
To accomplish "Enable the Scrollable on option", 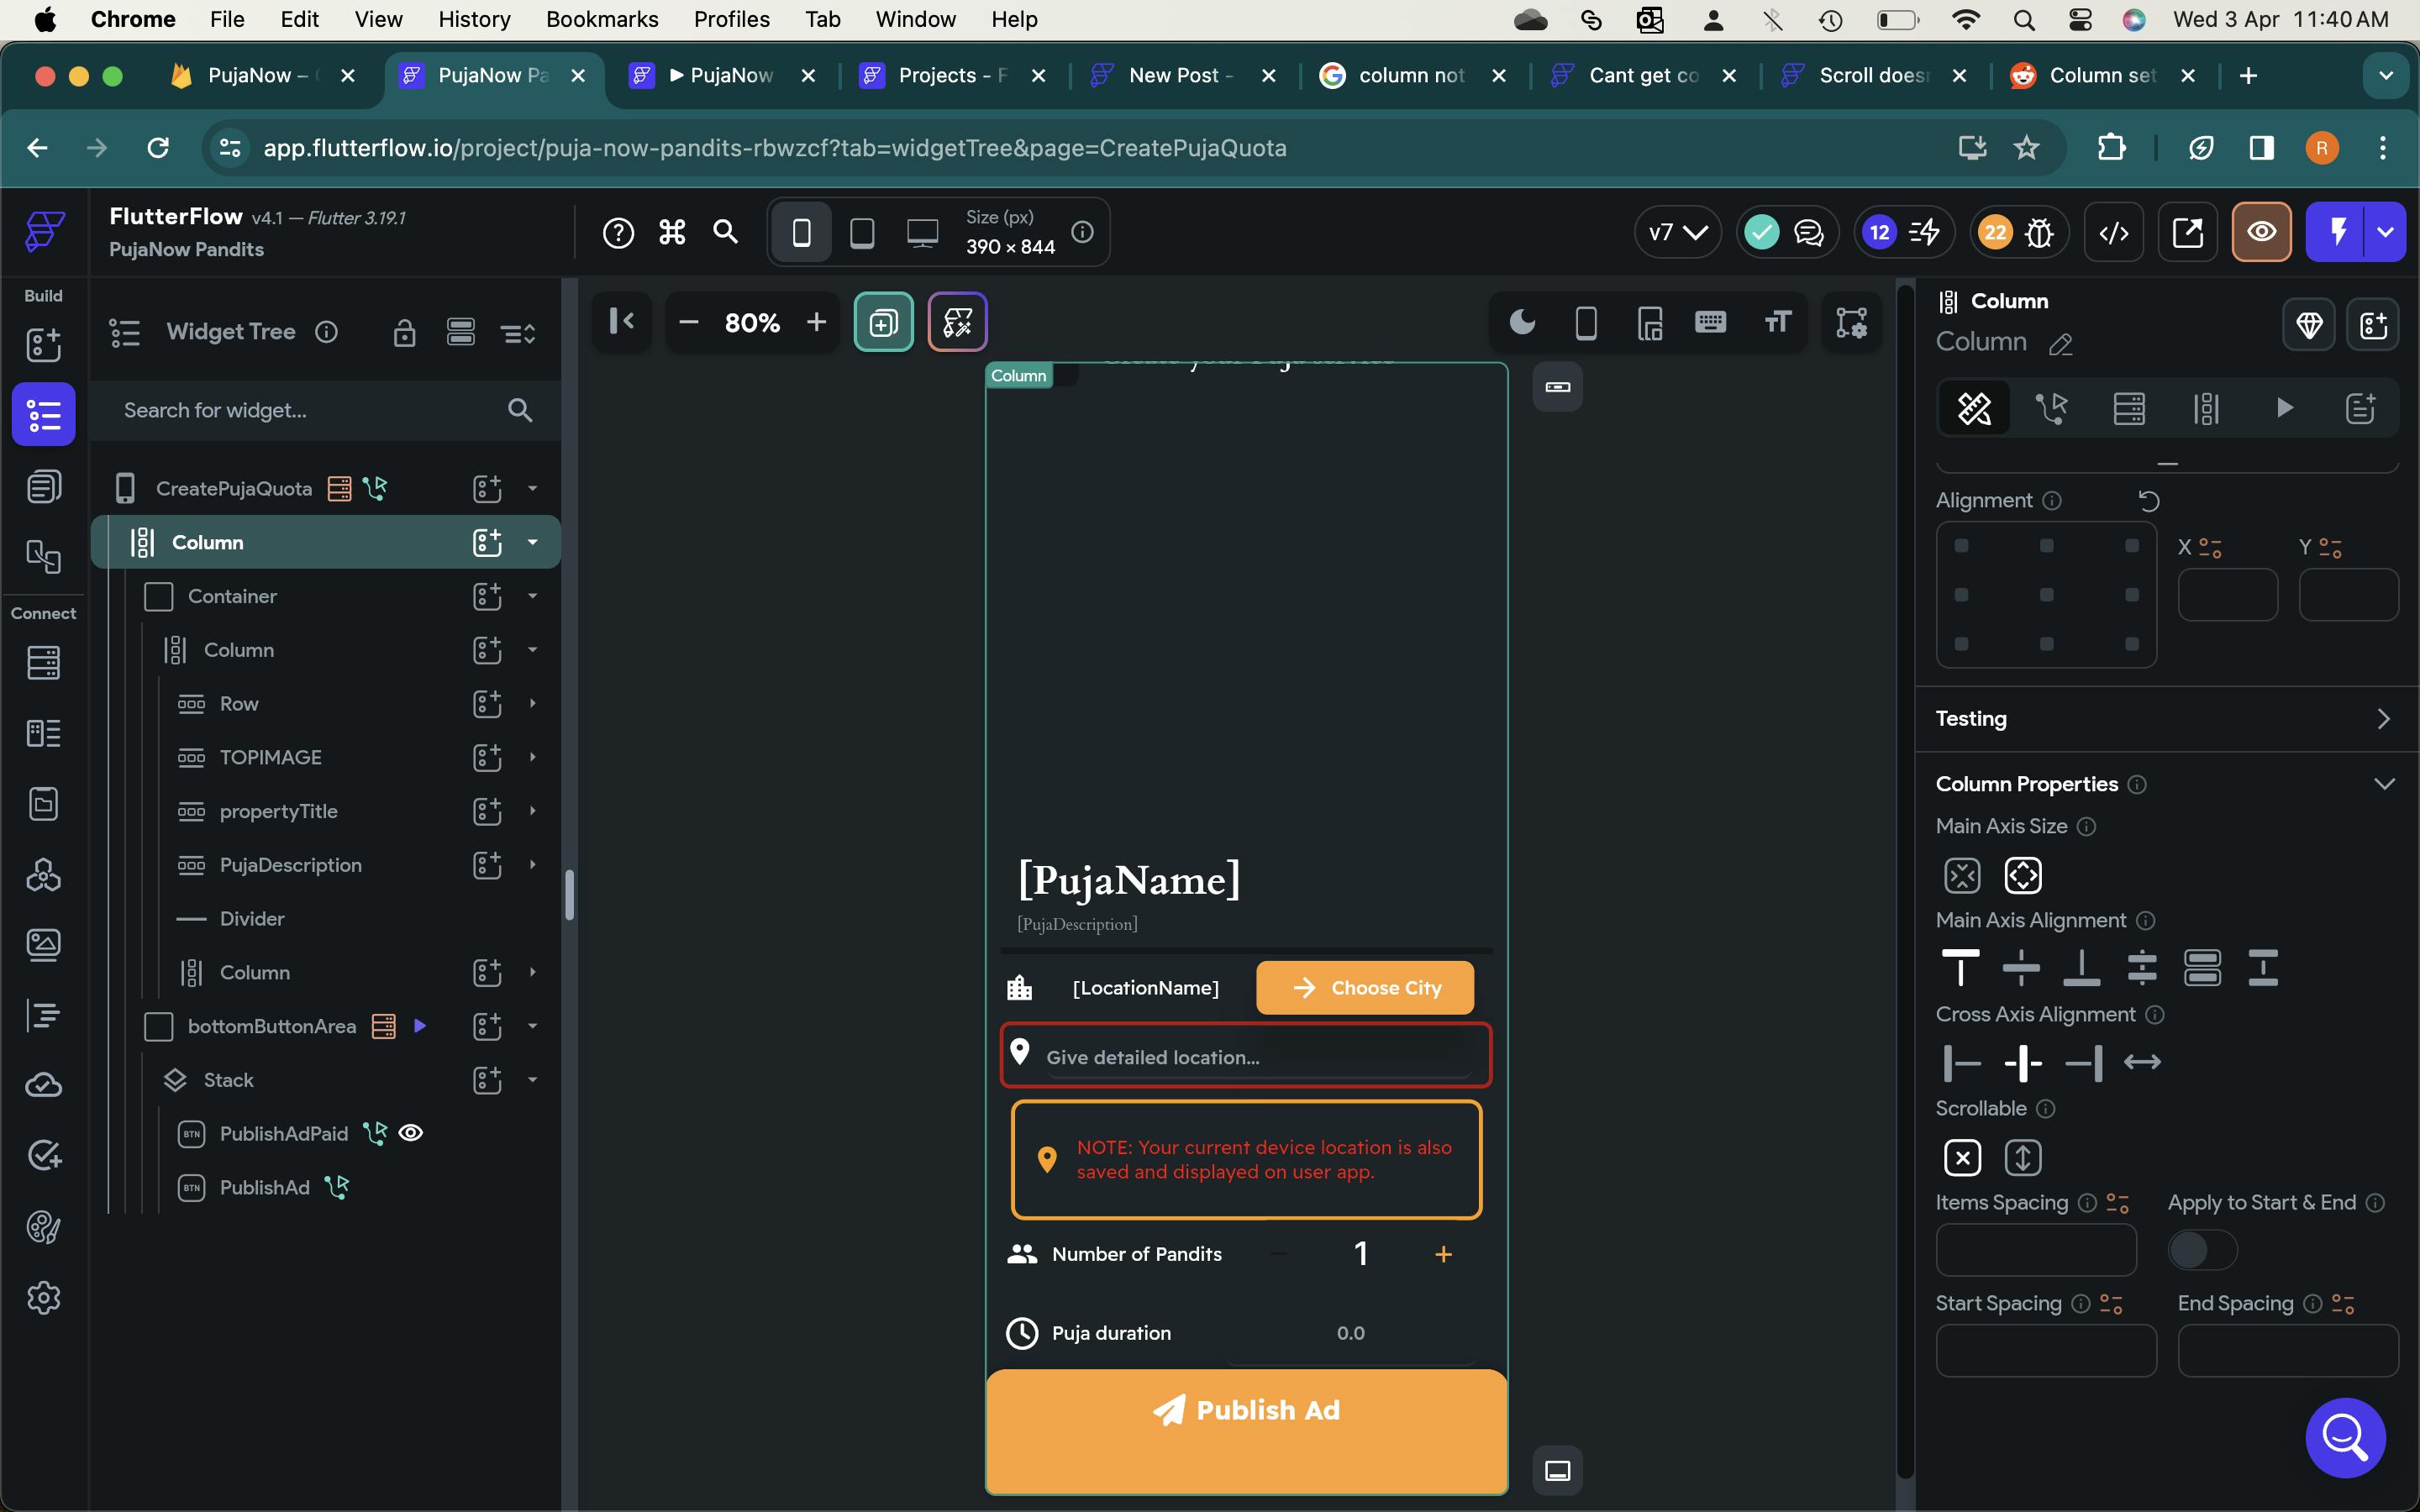I will tap(2022, 1158).
